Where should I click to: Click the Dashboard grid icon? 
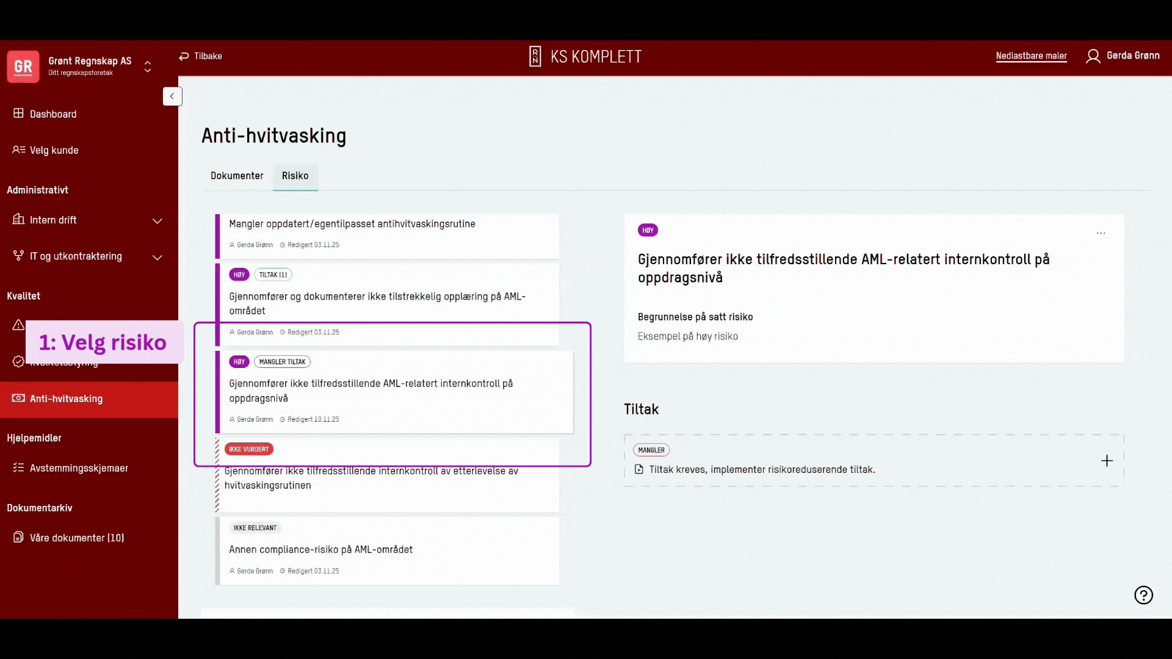pos(18,113)
